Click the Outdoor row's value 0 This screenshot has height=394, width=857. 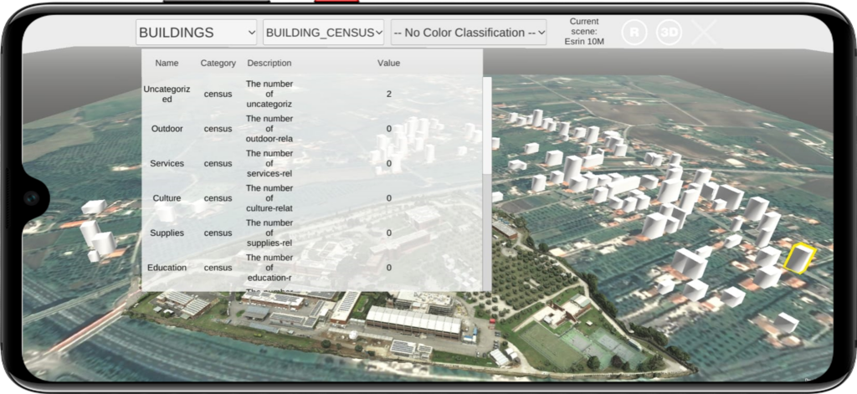click(389, 129)
